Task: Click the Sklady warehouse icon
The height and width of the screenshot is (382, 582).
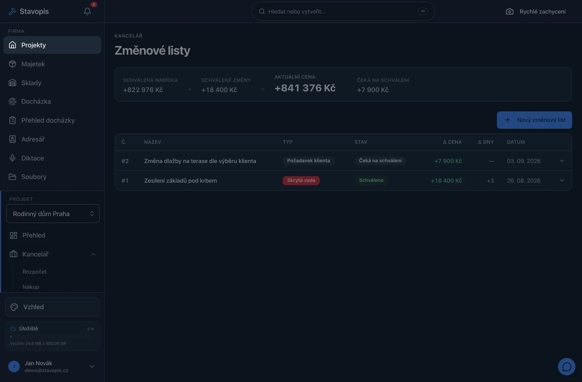Action: point(12,83)
